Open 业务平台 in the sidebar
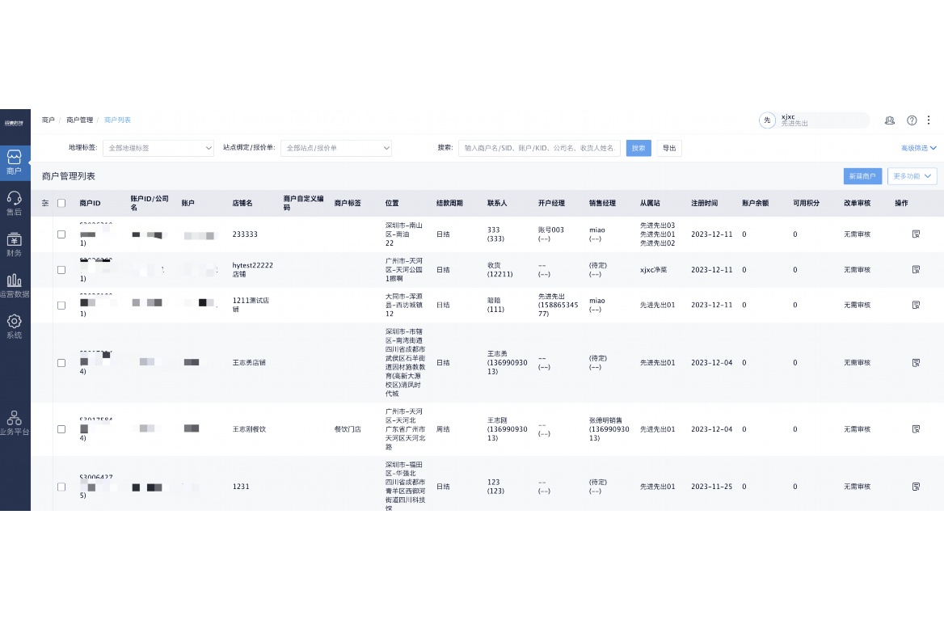944x620 pixels. 15,423
